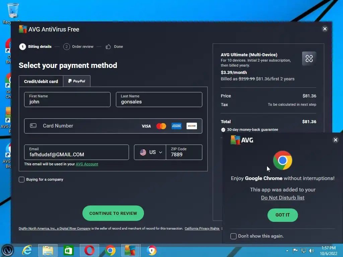Image resolution: width=343 pixels, height=257 pixels.
Task: Click the Card Number input field
Action: point(113,126)
